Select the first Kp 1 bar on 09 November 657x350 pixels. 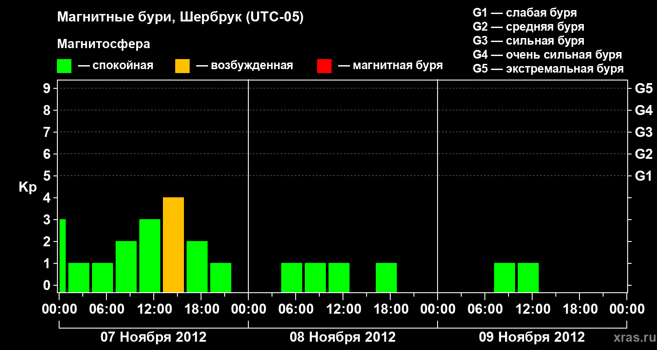point(505,277)
